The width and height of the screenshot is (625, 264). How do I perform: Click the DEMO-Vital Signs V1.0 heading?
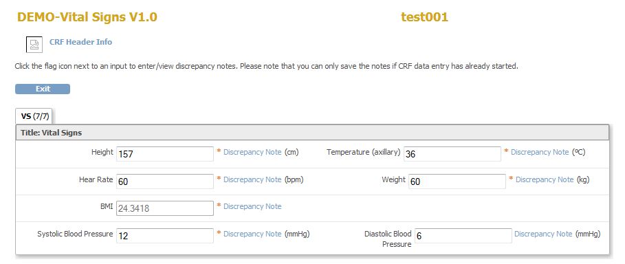[x=87, y=16]
